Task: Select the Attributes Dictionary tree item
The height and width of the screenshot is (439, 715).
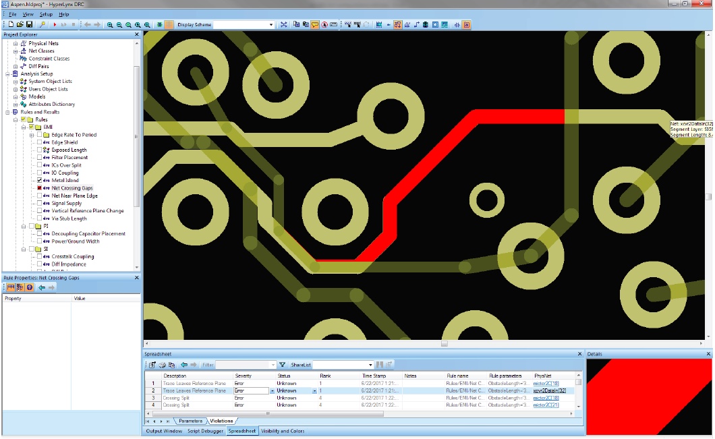Action: [51, 104]
